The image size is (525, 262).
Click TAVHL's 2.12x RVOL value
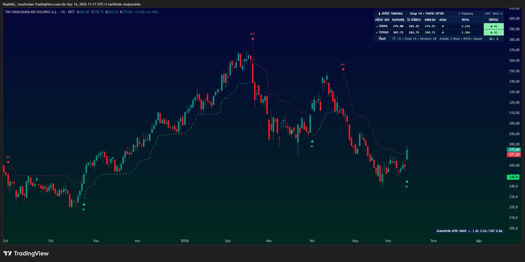coord(465,26)
